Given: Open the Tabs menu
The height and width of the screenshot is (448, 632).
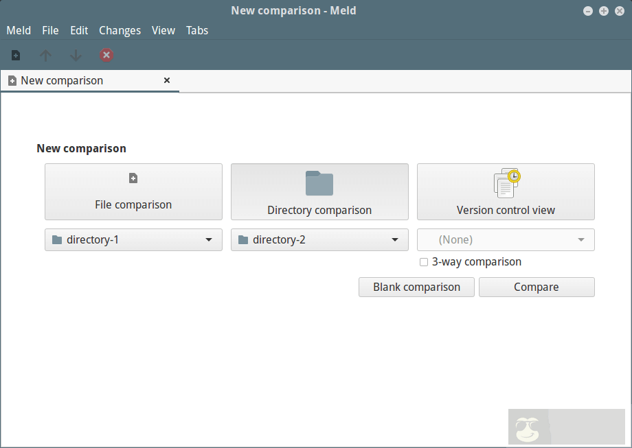Looking at the screenshot, I should 197,30.
